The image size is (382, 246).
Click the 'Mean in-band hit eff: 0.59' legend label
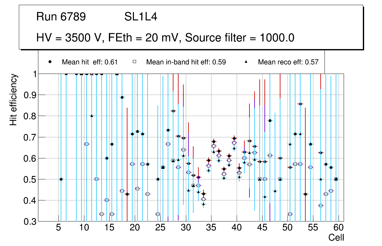click(186, 62)
